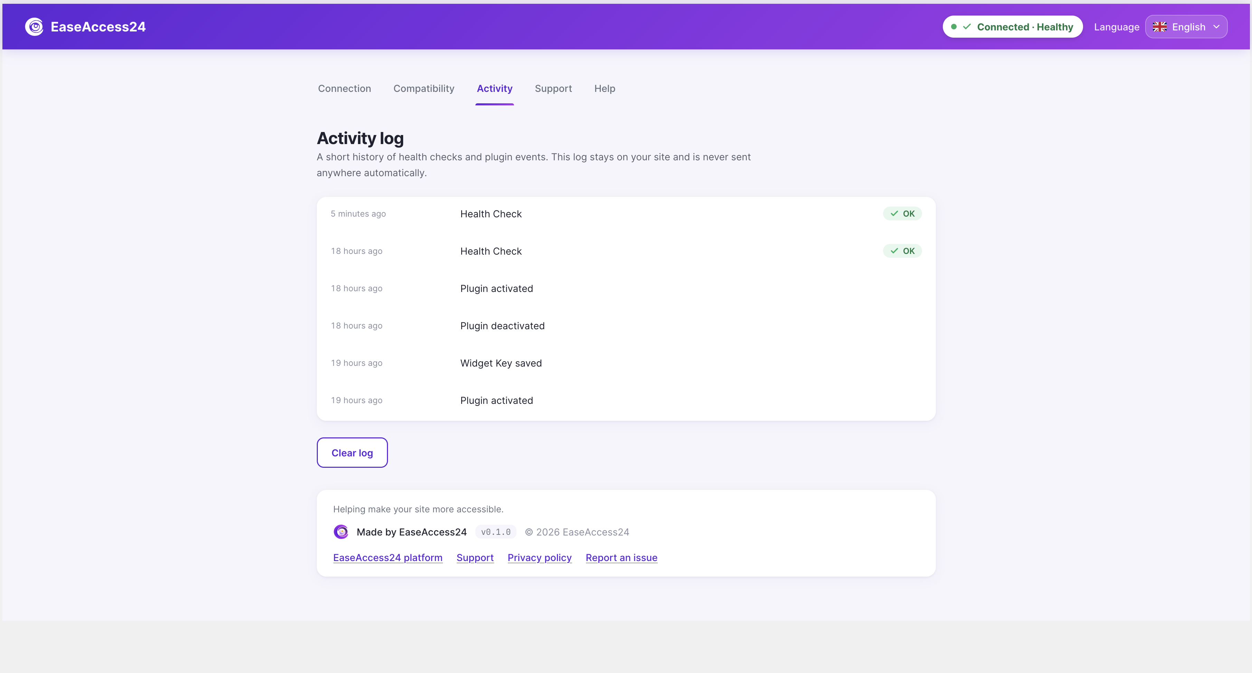1252x673 pixels.
Task: Click 'Helping make your site more accessible.' text
Action: pos(418,509)
